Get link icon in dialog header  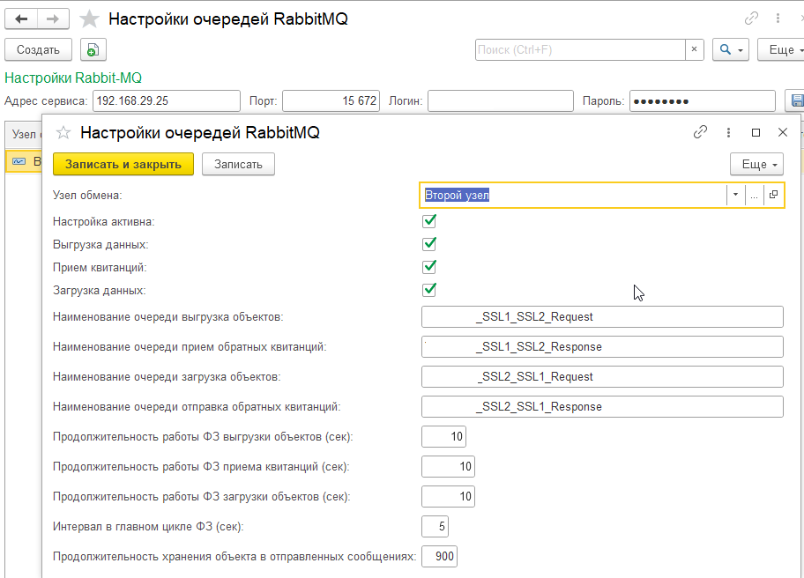[x=701, y=132]
